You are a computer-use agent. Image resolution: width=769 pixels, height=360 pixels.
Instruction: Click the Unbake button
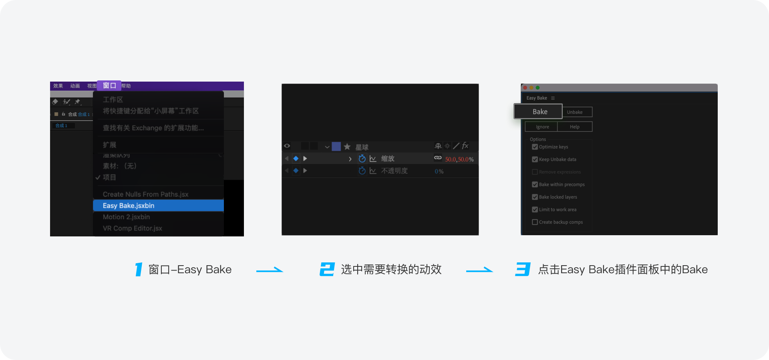coord(577,112)
